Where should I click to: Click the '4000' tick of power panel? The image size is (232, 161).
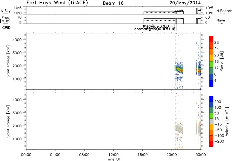(x=17, y=40)
